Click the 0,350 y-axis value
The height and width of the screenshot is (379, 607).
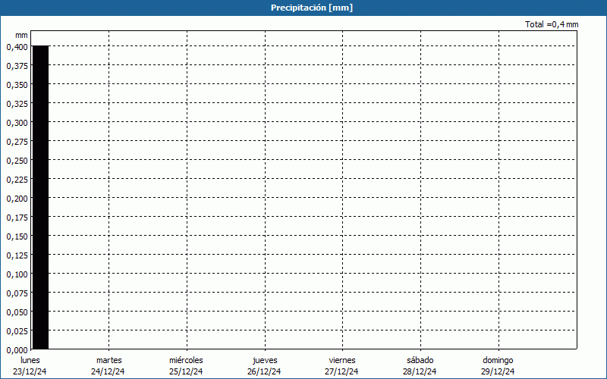point(17,85)
